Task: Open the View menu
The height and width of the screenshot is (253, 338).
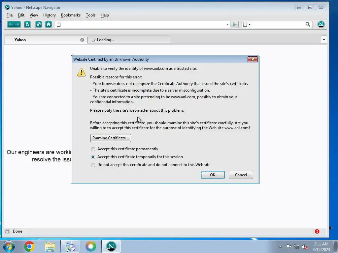Action: 34,15
